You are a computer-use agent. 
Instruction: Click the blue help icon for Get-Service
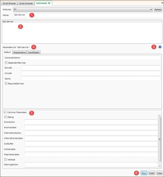click(160, 47)
